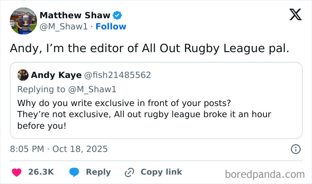This screenshot has height=184, width=312.
Task: Click the 26.3K likes count
Action: [x=41, y=172]
